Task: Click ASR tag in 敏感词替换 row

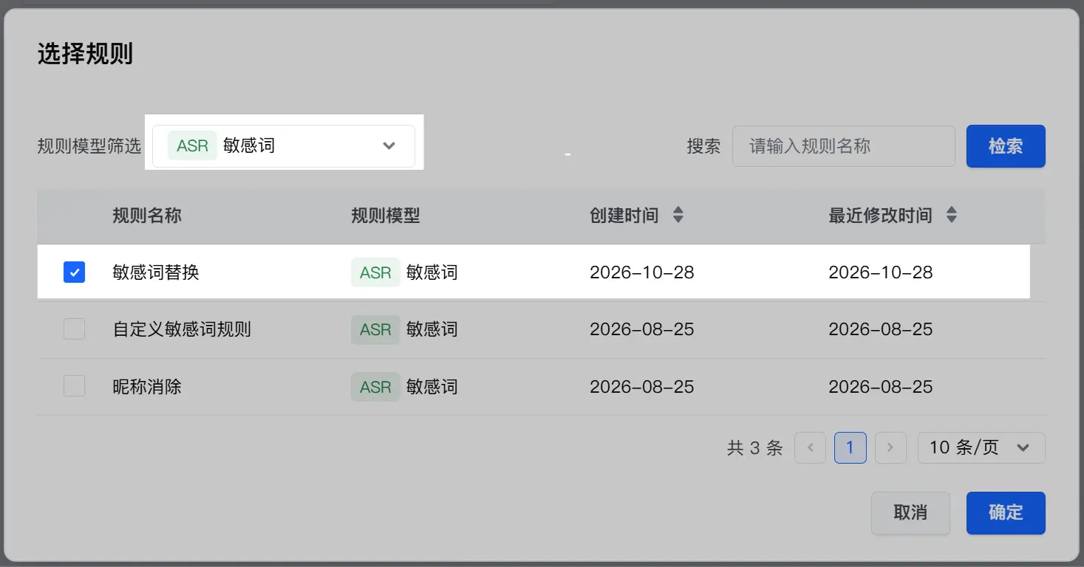Action: click(x=375, y=272)
